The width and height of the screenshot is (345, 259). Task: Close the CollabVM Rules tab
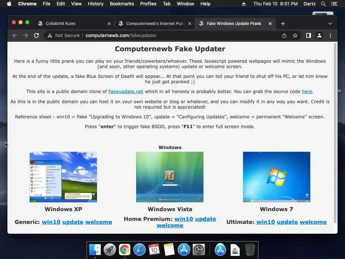coord(109,24)
